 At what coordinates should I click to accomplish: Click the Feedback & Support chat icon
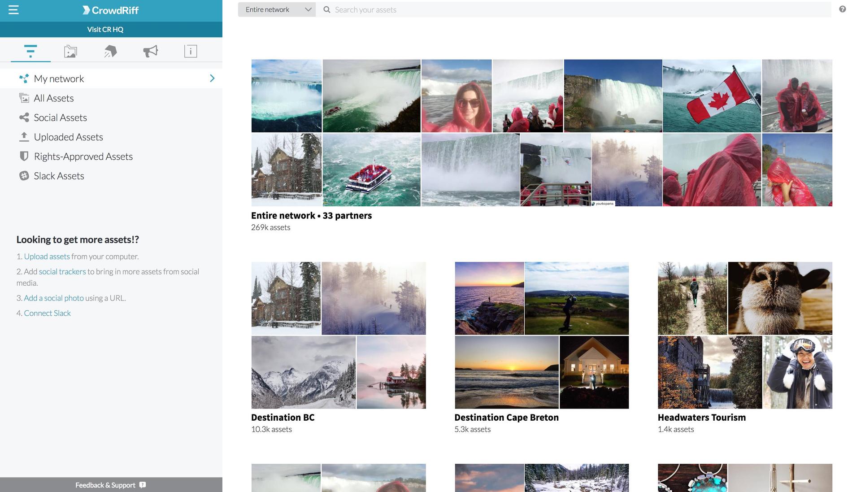(x=143, y=485)
